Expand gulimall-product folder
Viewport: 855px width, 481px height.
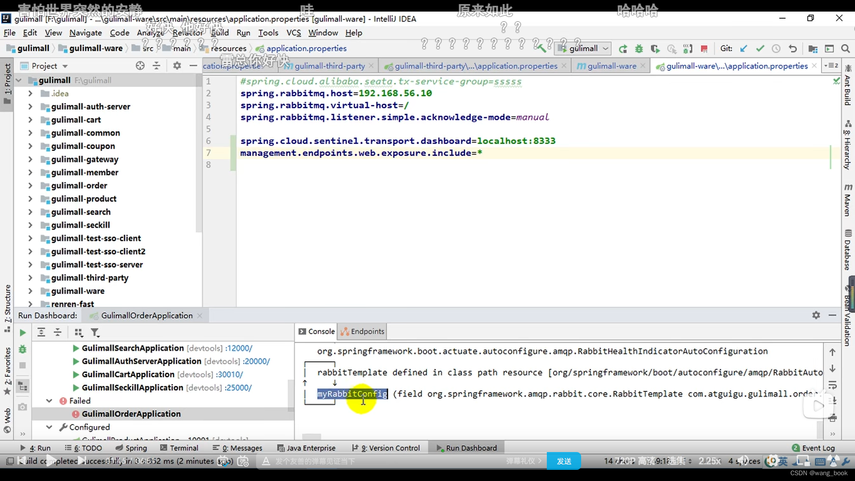(30, 199)
